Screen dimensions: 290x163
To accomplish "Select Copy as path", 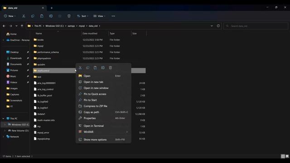I will coord(103,112).
